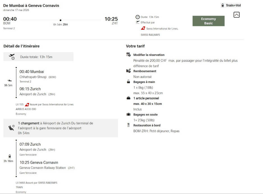Viewport: 263px width, 194px height.
Task: Click the checked baggage suitcase icon
Action: [x=129, y=115]
